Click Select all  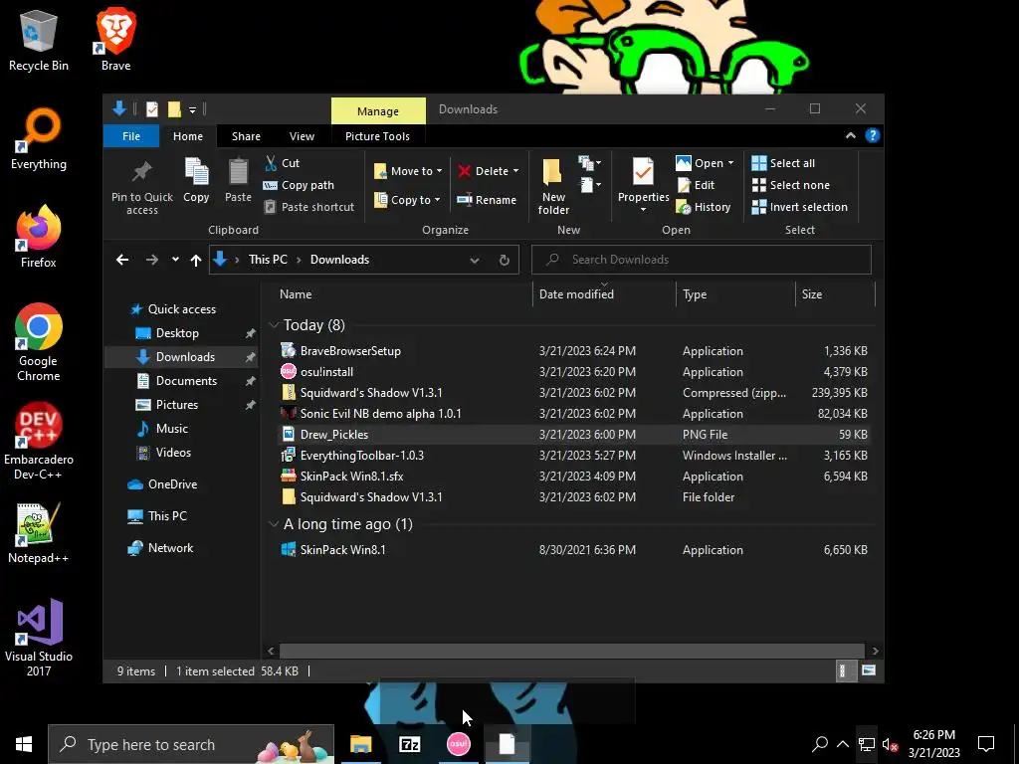783,163
